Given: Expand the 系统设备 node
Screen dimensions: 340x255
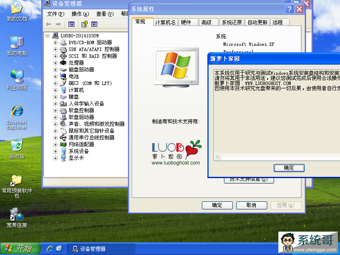Looking at the screenshot, I should click(x=55, y=151).
